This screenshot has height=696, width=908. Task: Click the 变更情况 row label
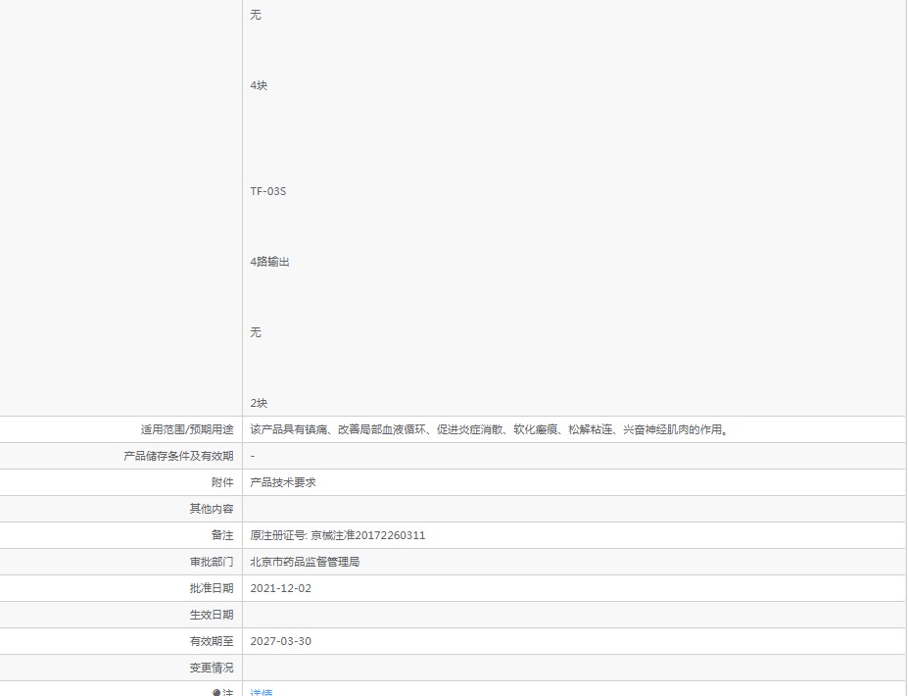212,668
